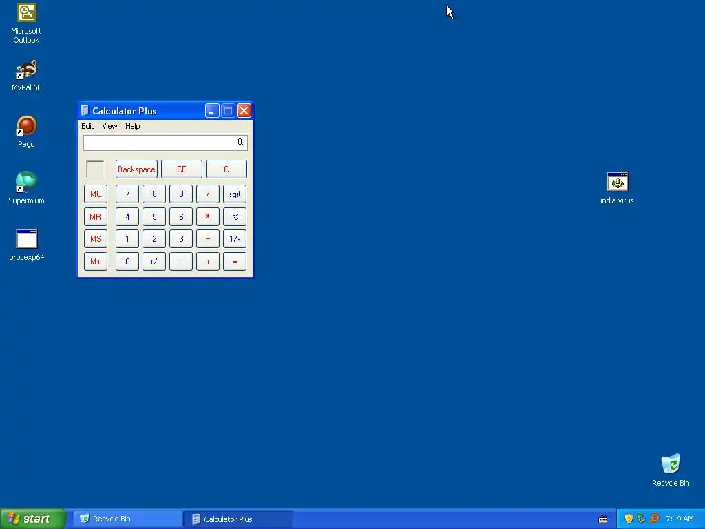705x529 pixels.
Task: Click the calculator digit 1 button
Action: click(x=127, y=239)
